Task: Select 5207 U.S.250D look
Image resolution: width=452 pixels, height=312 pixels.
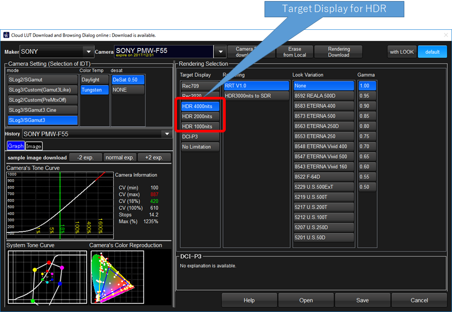Action: click(x=324, y=227)
